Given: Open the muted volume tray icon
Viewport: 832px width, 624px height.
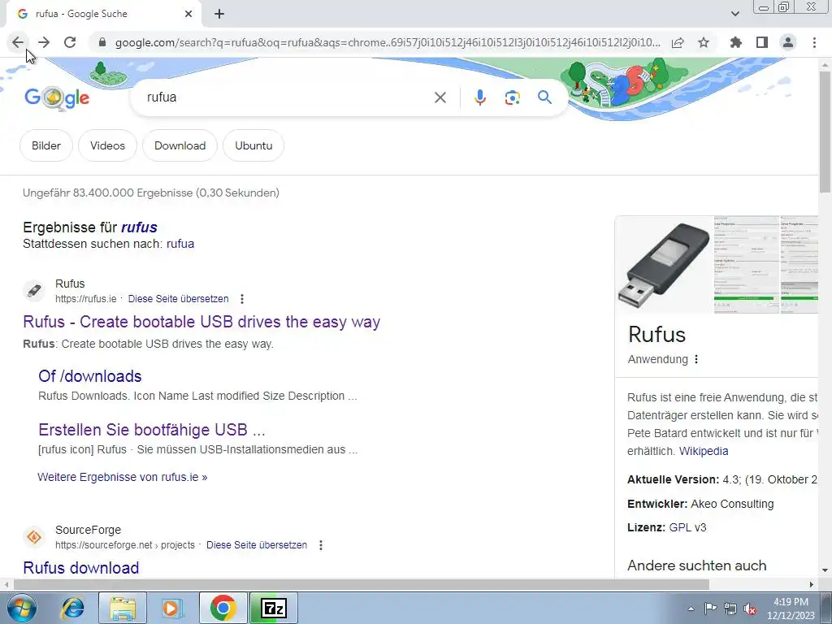Looking at the screenshot, I should [x=750, y=609].
